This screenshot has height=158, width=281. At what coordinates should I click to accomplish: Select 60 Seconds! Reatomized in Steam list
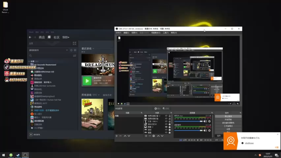[45, 65]
